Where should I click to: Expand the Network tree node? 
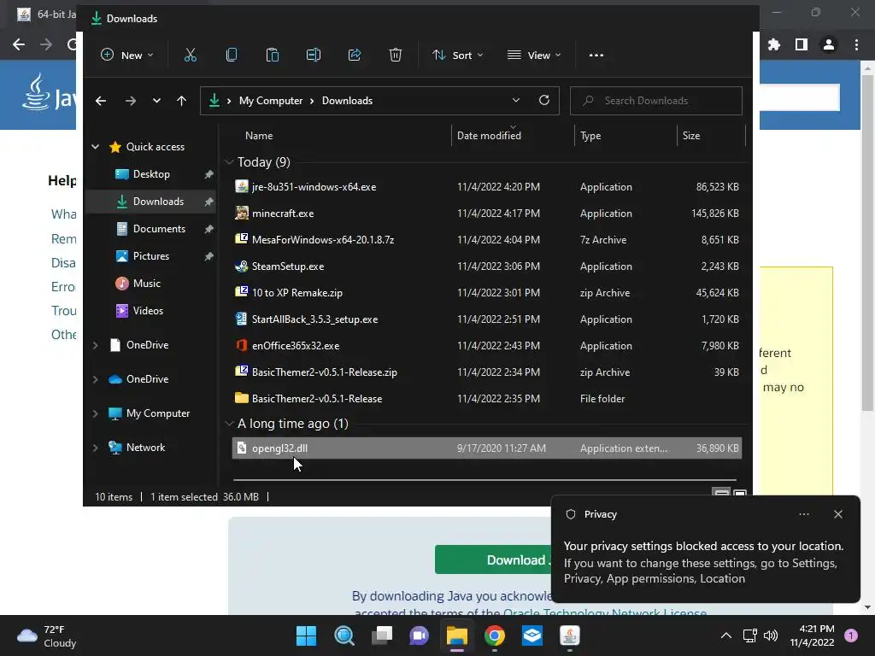click(x=96, y=448)
